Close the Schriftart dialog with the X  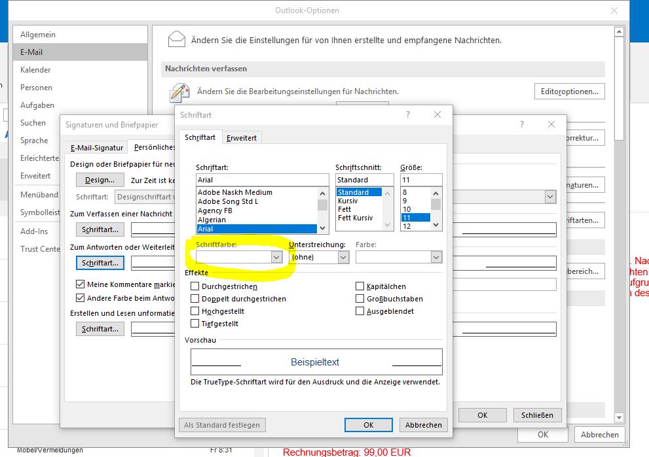(x=437, y=114)
